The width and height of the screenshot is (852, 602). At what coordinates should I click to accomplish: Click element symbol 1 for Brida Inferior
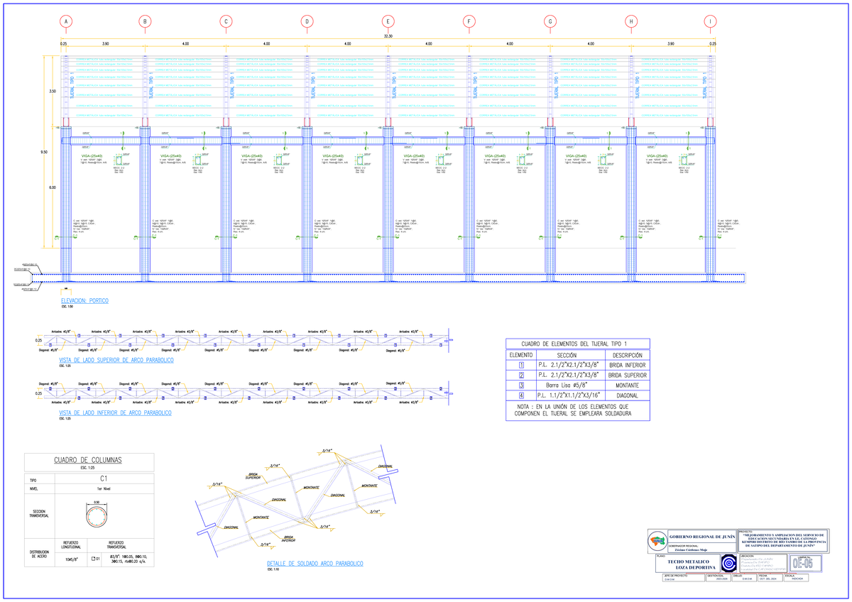pos(521,364)
